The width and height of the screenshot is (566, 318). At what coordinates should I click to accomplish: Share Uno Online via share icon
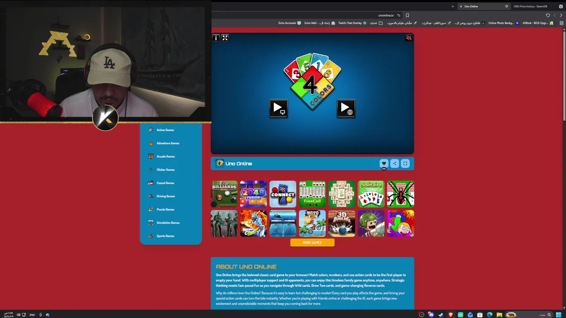pos(394,163)
